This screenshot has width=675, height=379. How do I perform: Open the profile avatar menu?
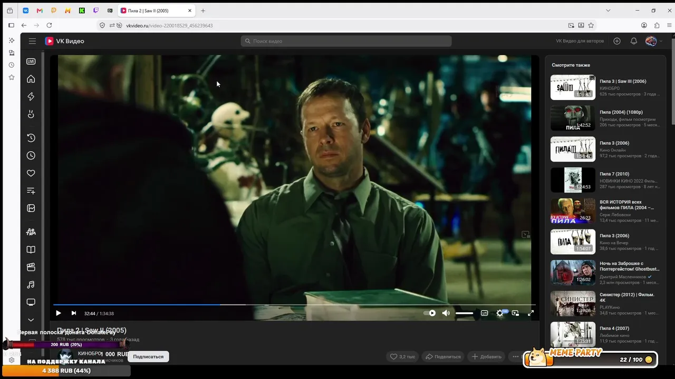point(654,41)
